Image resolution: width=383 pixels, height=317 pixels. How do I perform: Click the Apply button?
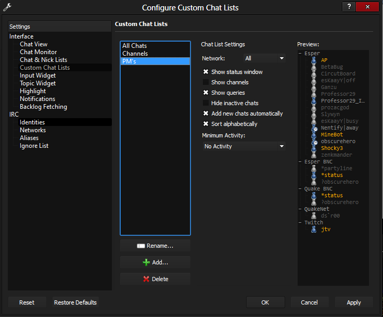(353, 302)
